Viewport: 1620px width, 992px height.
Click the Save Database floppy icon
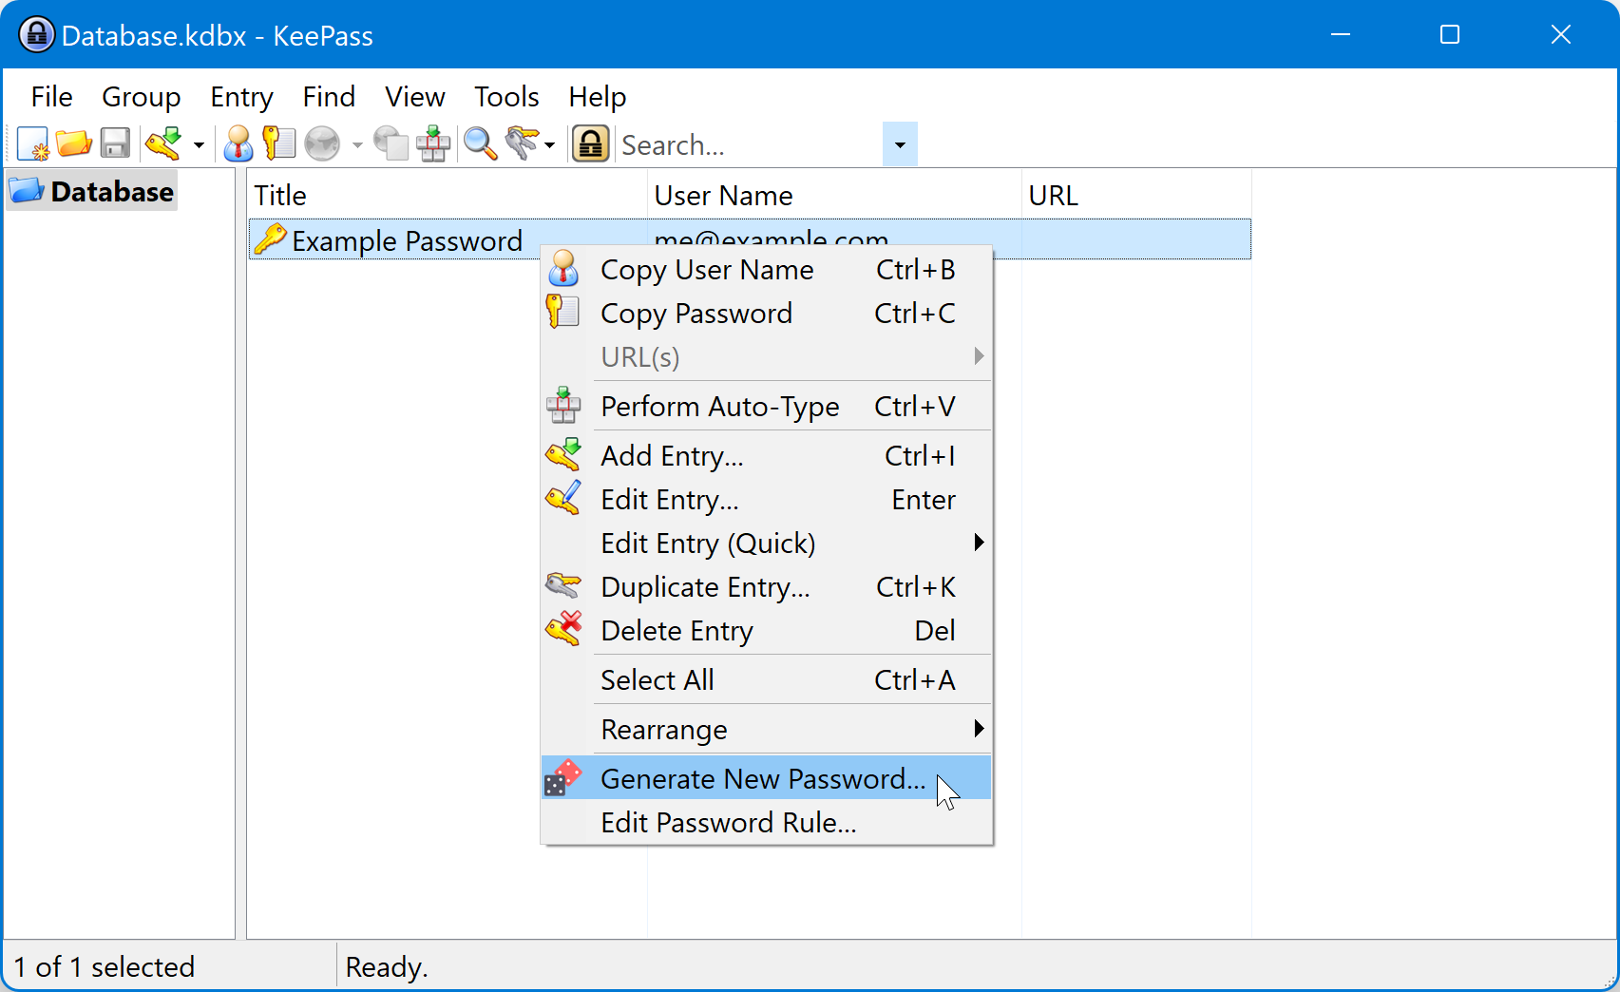click(x=115, y=144)
